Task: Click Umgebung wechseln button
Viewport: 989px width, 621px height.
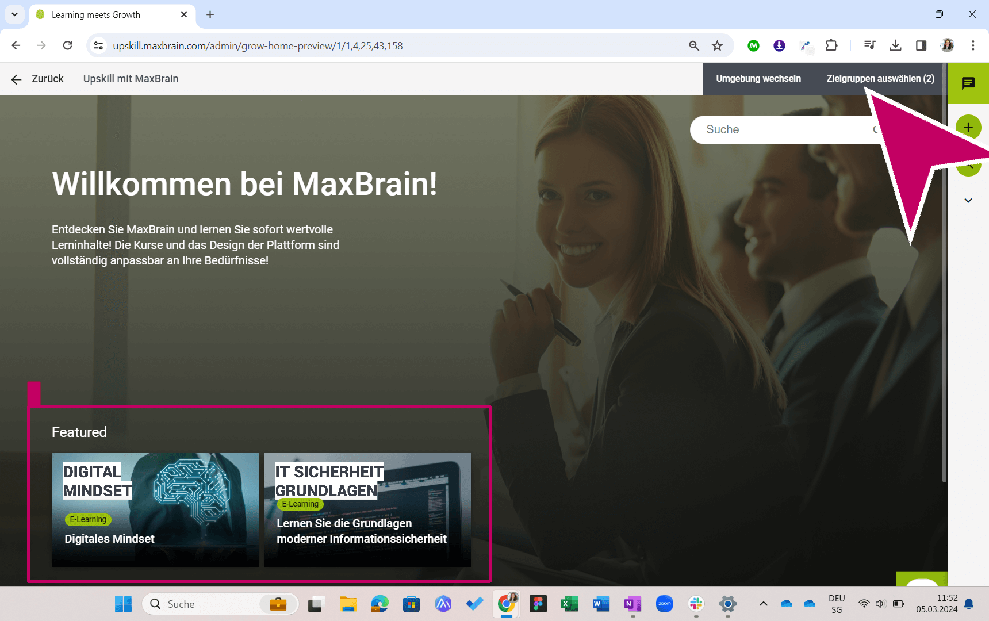Action: (x=758, y=79)
